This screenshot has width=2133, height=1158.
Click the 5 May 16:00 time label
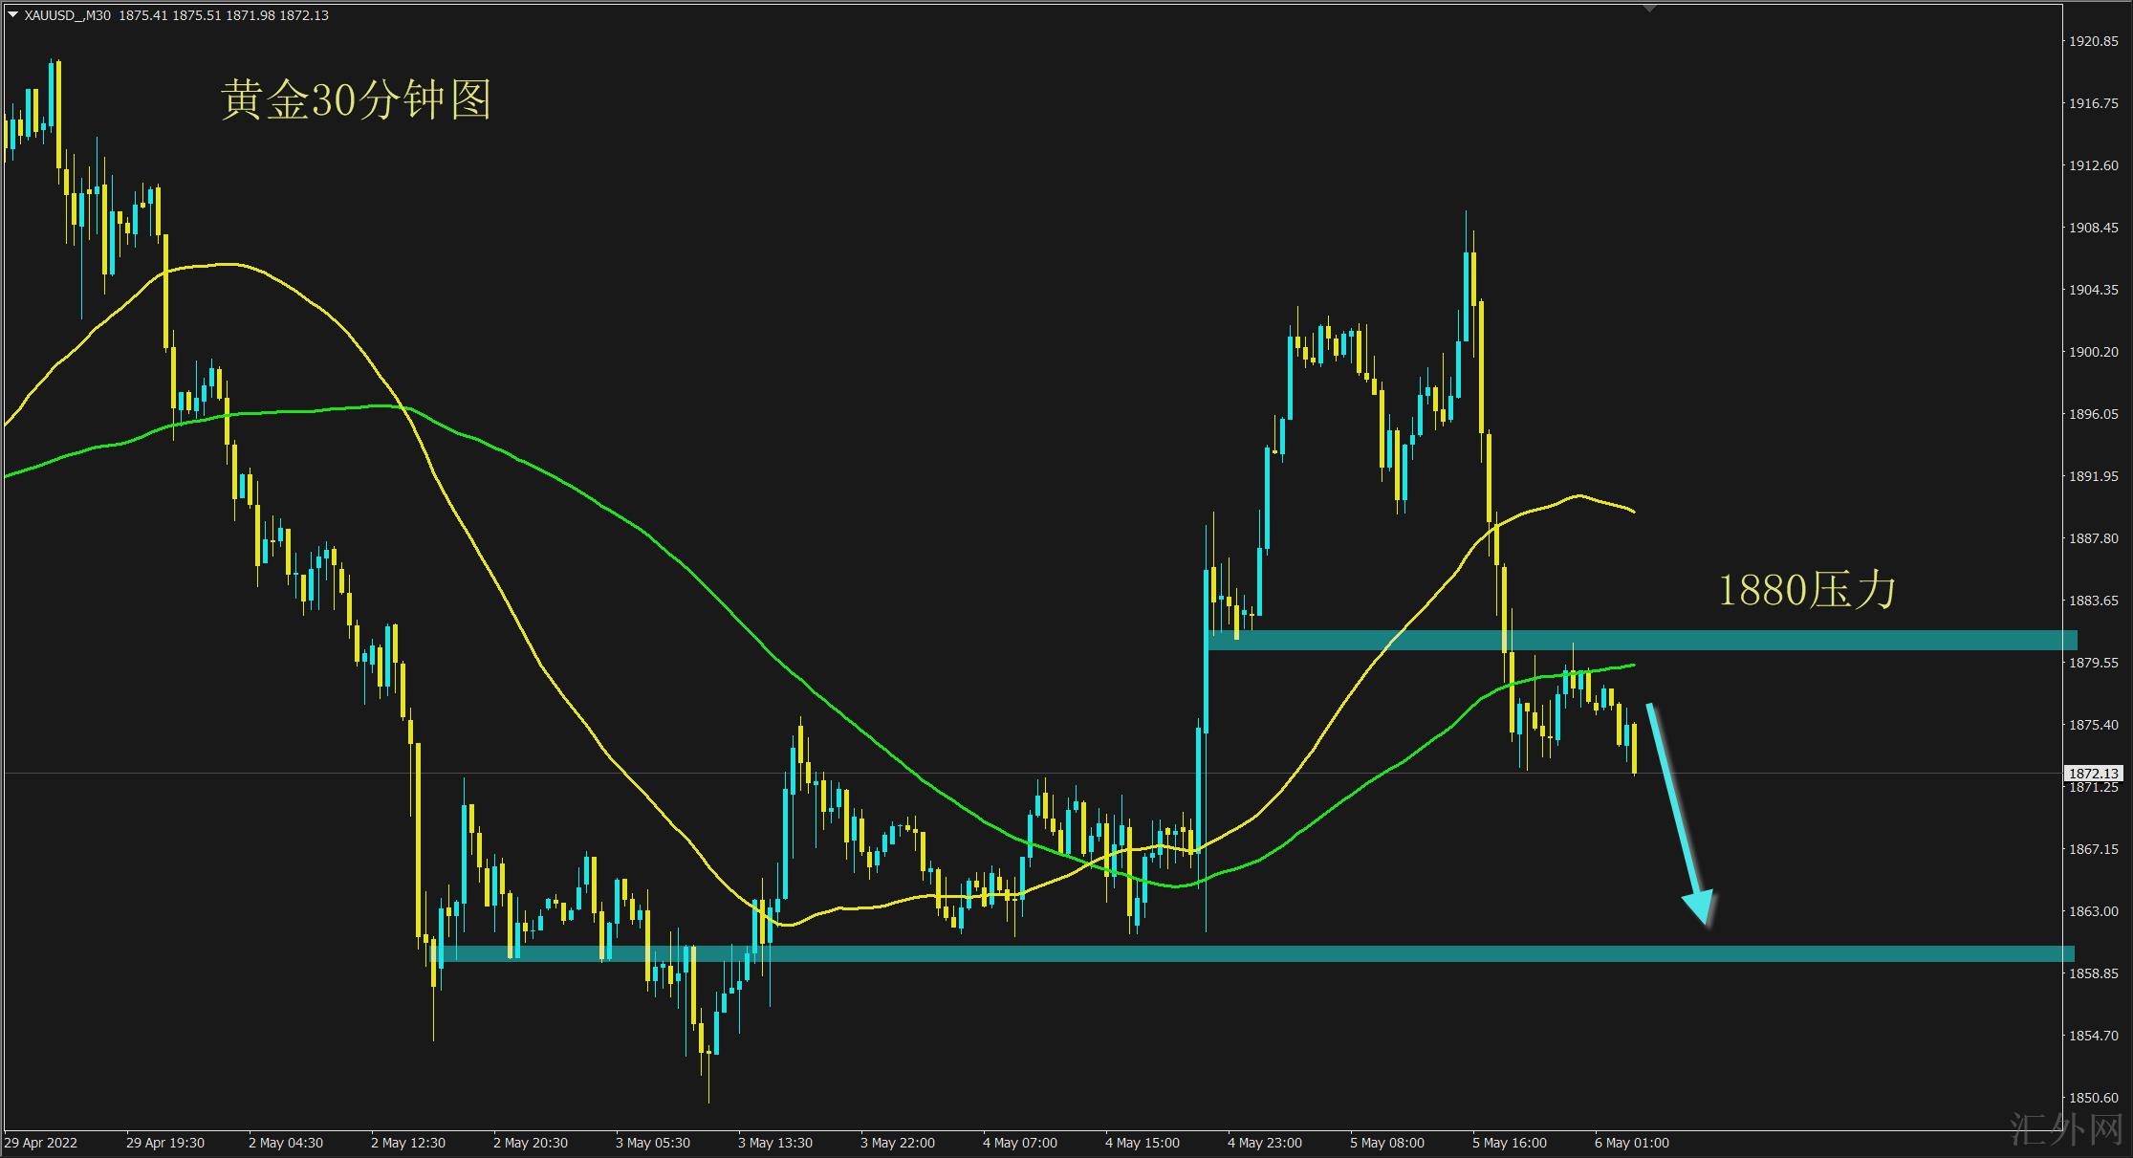pos(1509,1143)
